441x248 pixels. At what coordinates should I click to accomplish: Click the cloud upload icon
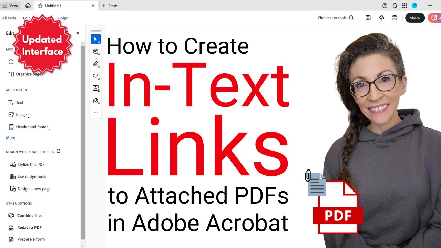point(381,18)
